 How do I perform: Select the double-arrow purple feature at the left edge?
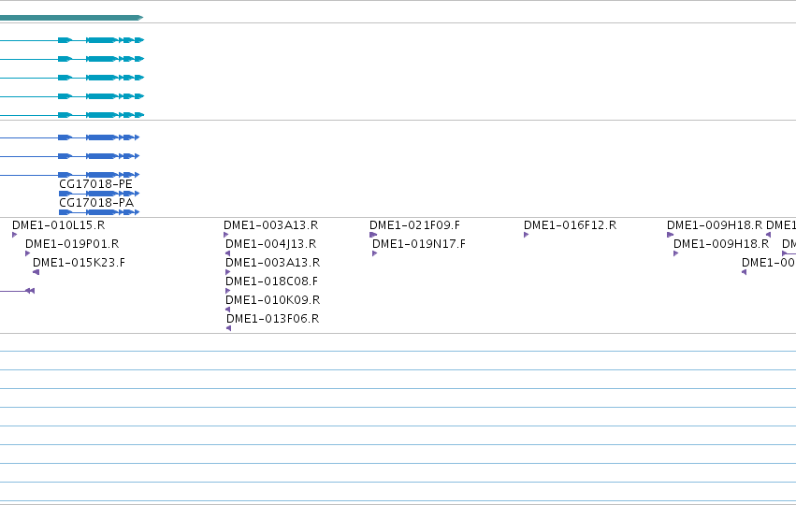17,291
